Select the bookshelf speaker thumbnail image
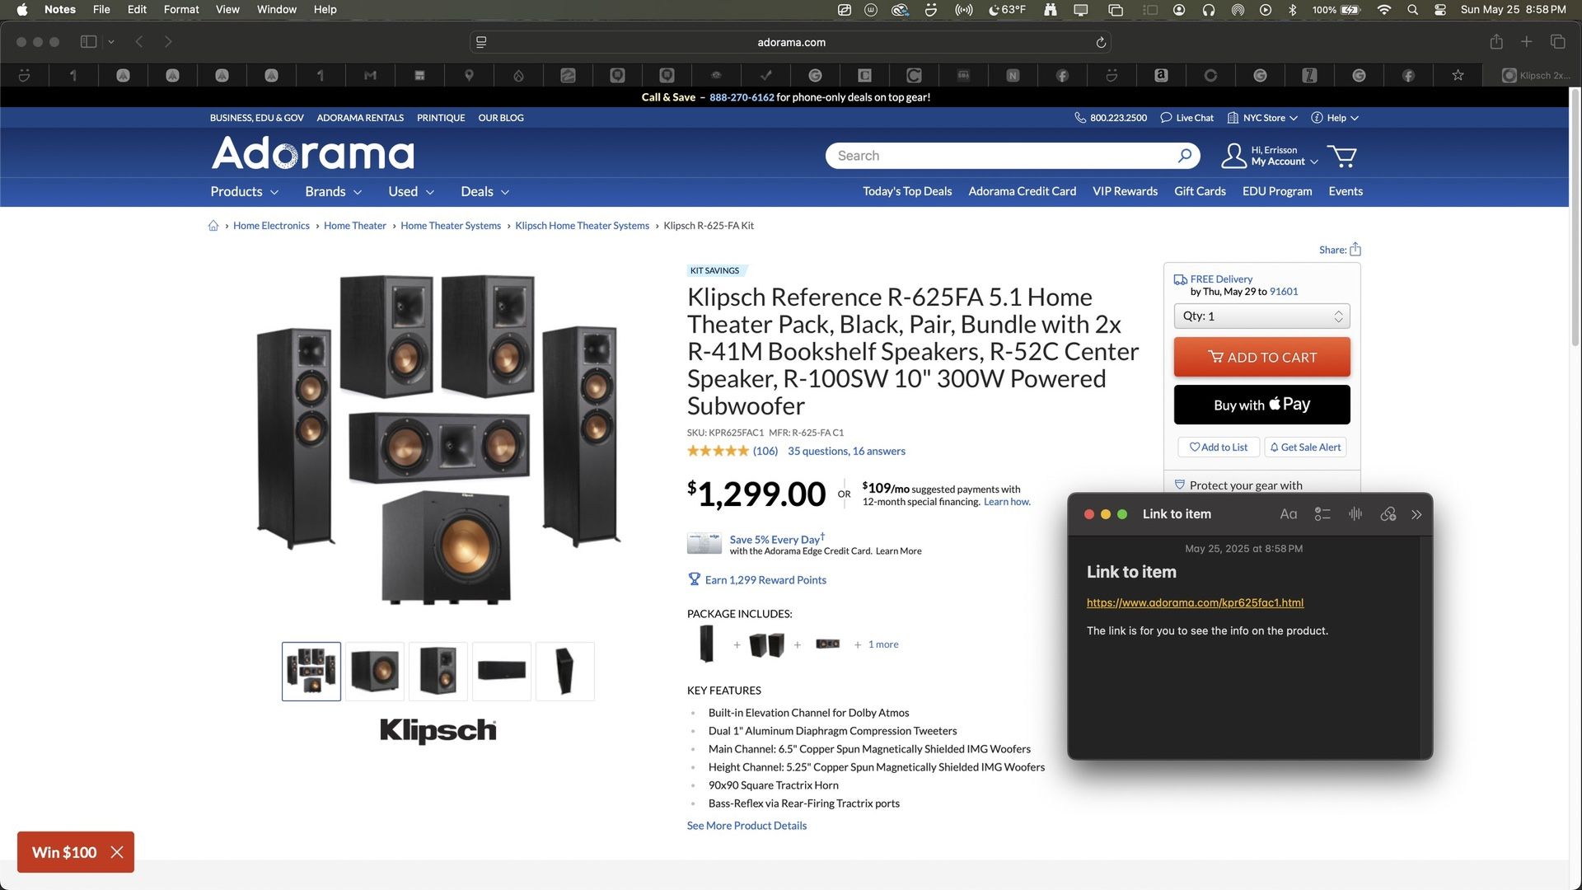1582x890 pixels. pos(438,672)
